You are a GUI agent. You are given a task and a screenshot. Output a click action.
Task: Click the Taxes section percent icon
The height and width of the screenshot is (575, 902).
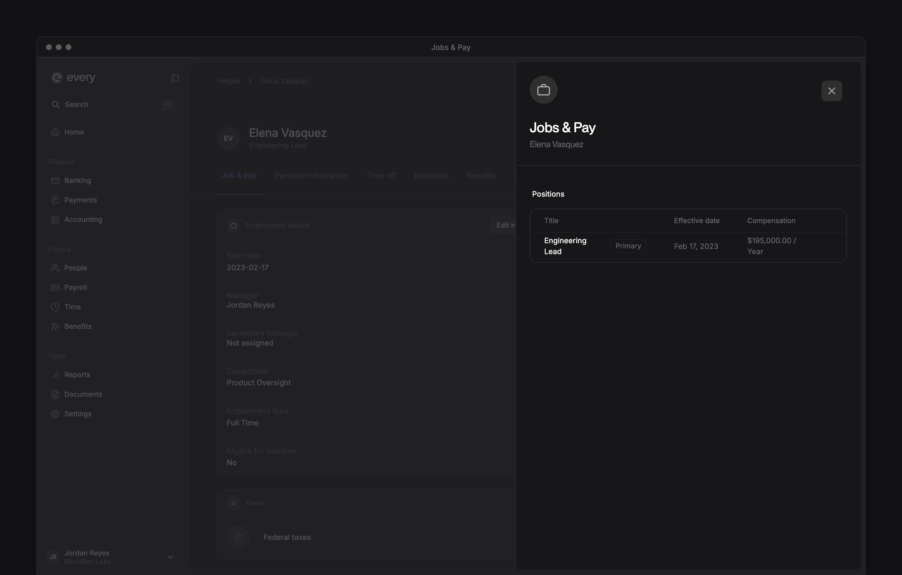[x=233, y=503]
